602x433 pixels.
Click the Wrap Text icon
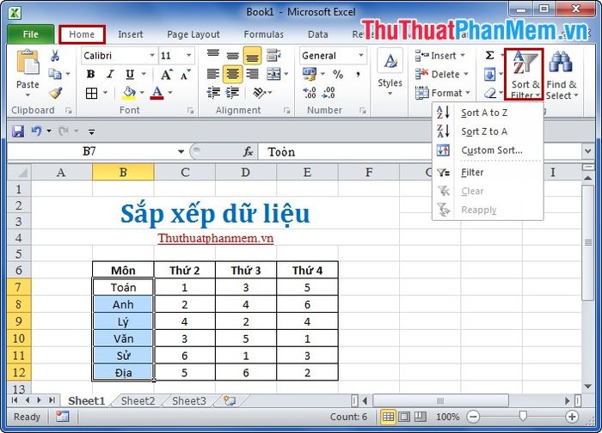click(273, 55)
